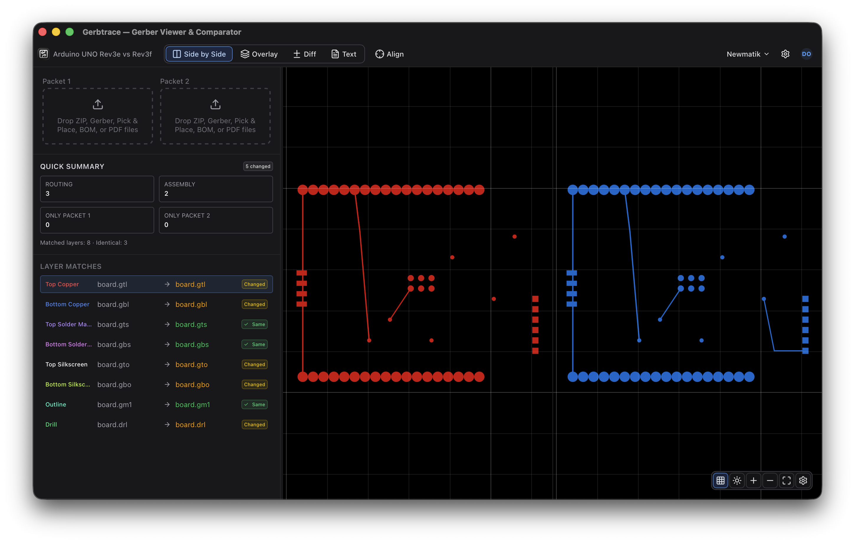Image resolution: width=855 pixels, height=543 pixels.
Task: Click the Packet 1 drop zone text
Action: (98, 125)
